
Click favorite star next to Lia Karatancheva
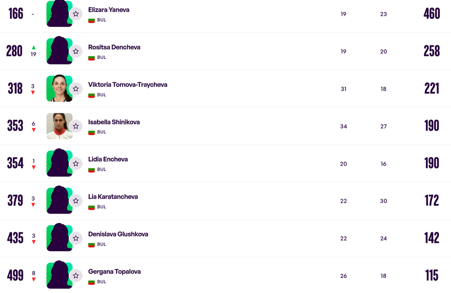76,200
